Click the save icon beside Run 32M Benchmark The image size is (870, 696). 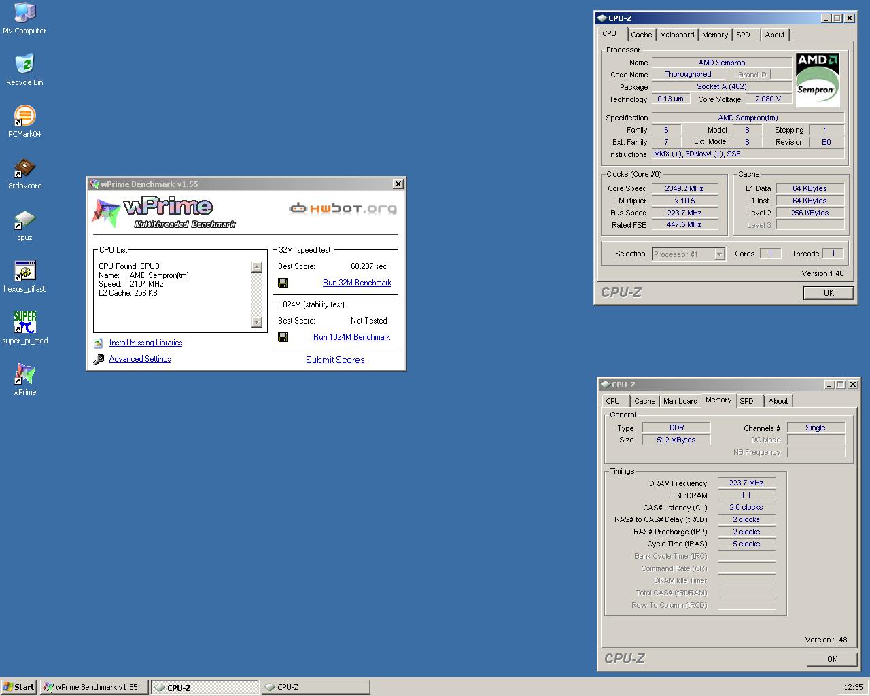click(283, 283)
